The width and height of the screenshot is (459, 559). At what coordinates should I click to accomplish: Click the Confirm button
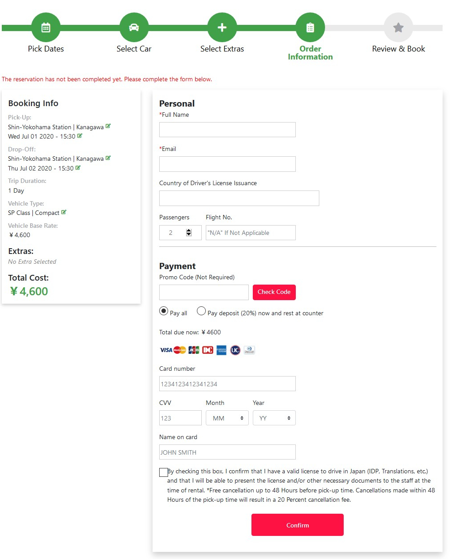click(x=297, y=525)
